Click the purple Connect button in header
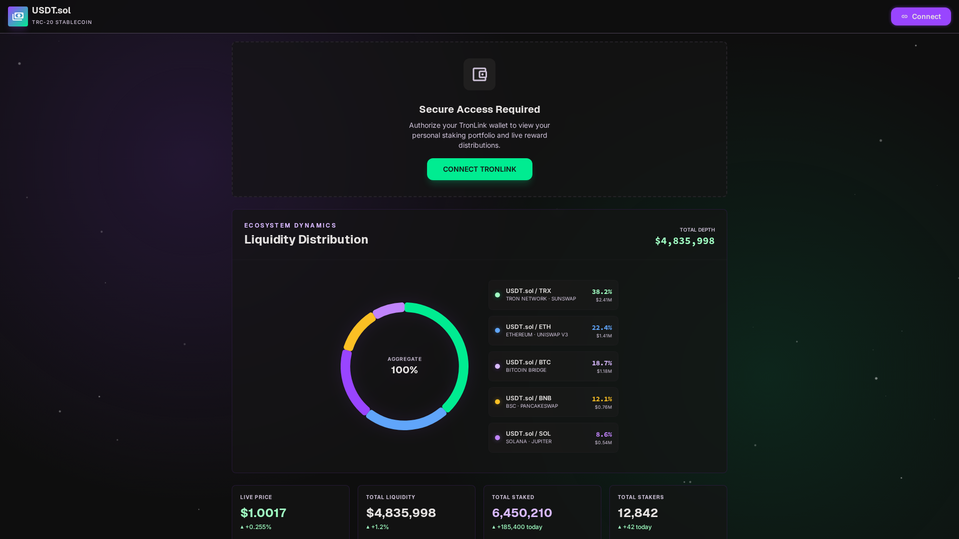Image resolution: width=959 pixels, height=539 pixels. click(921, 16)
